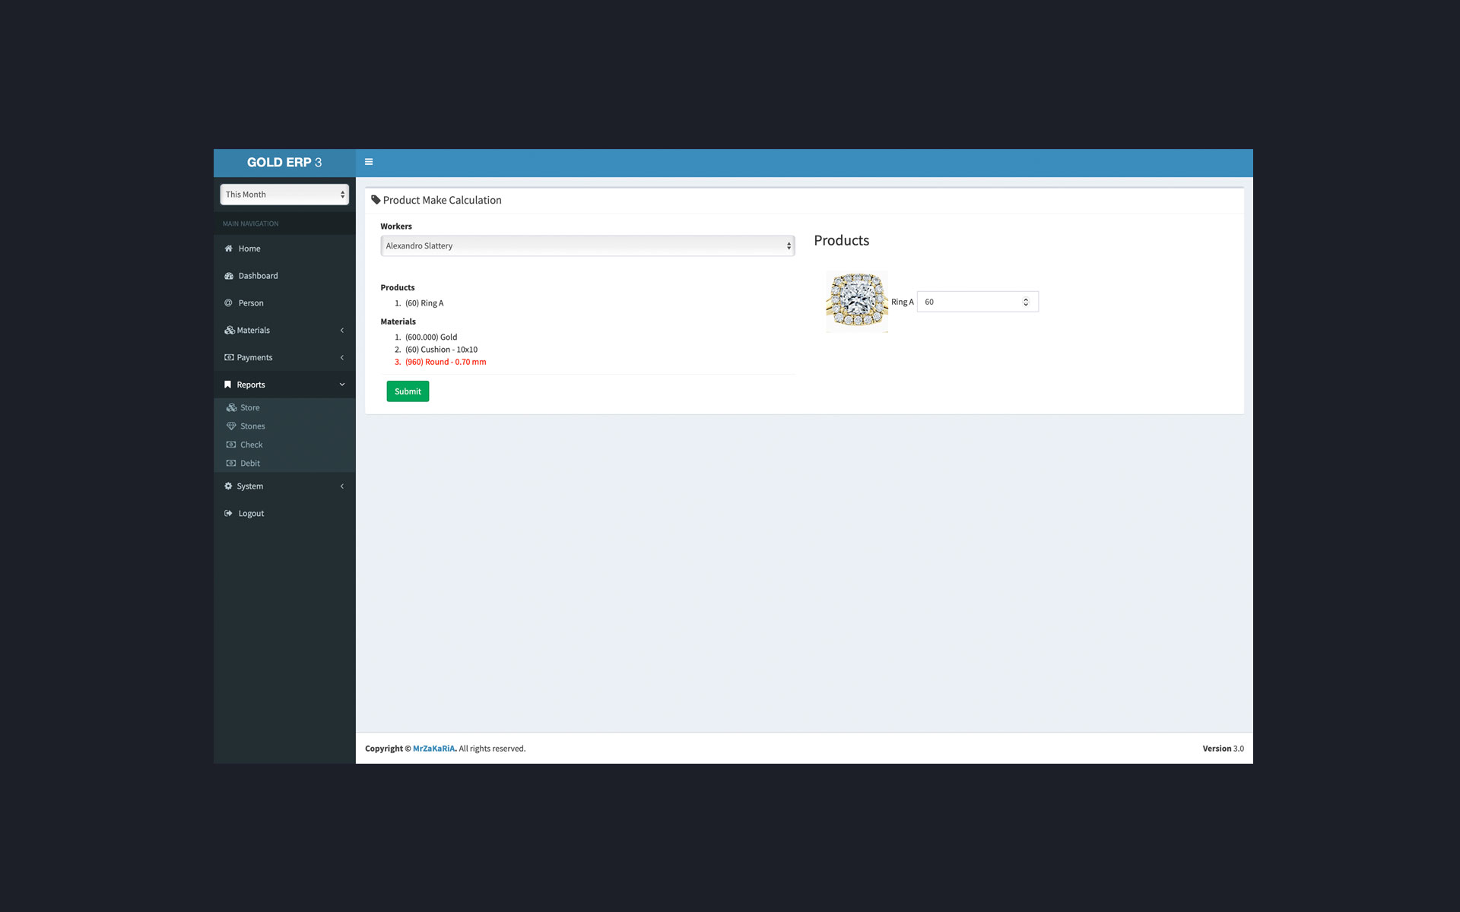Click the Logout navigation item

pos(251,513)
